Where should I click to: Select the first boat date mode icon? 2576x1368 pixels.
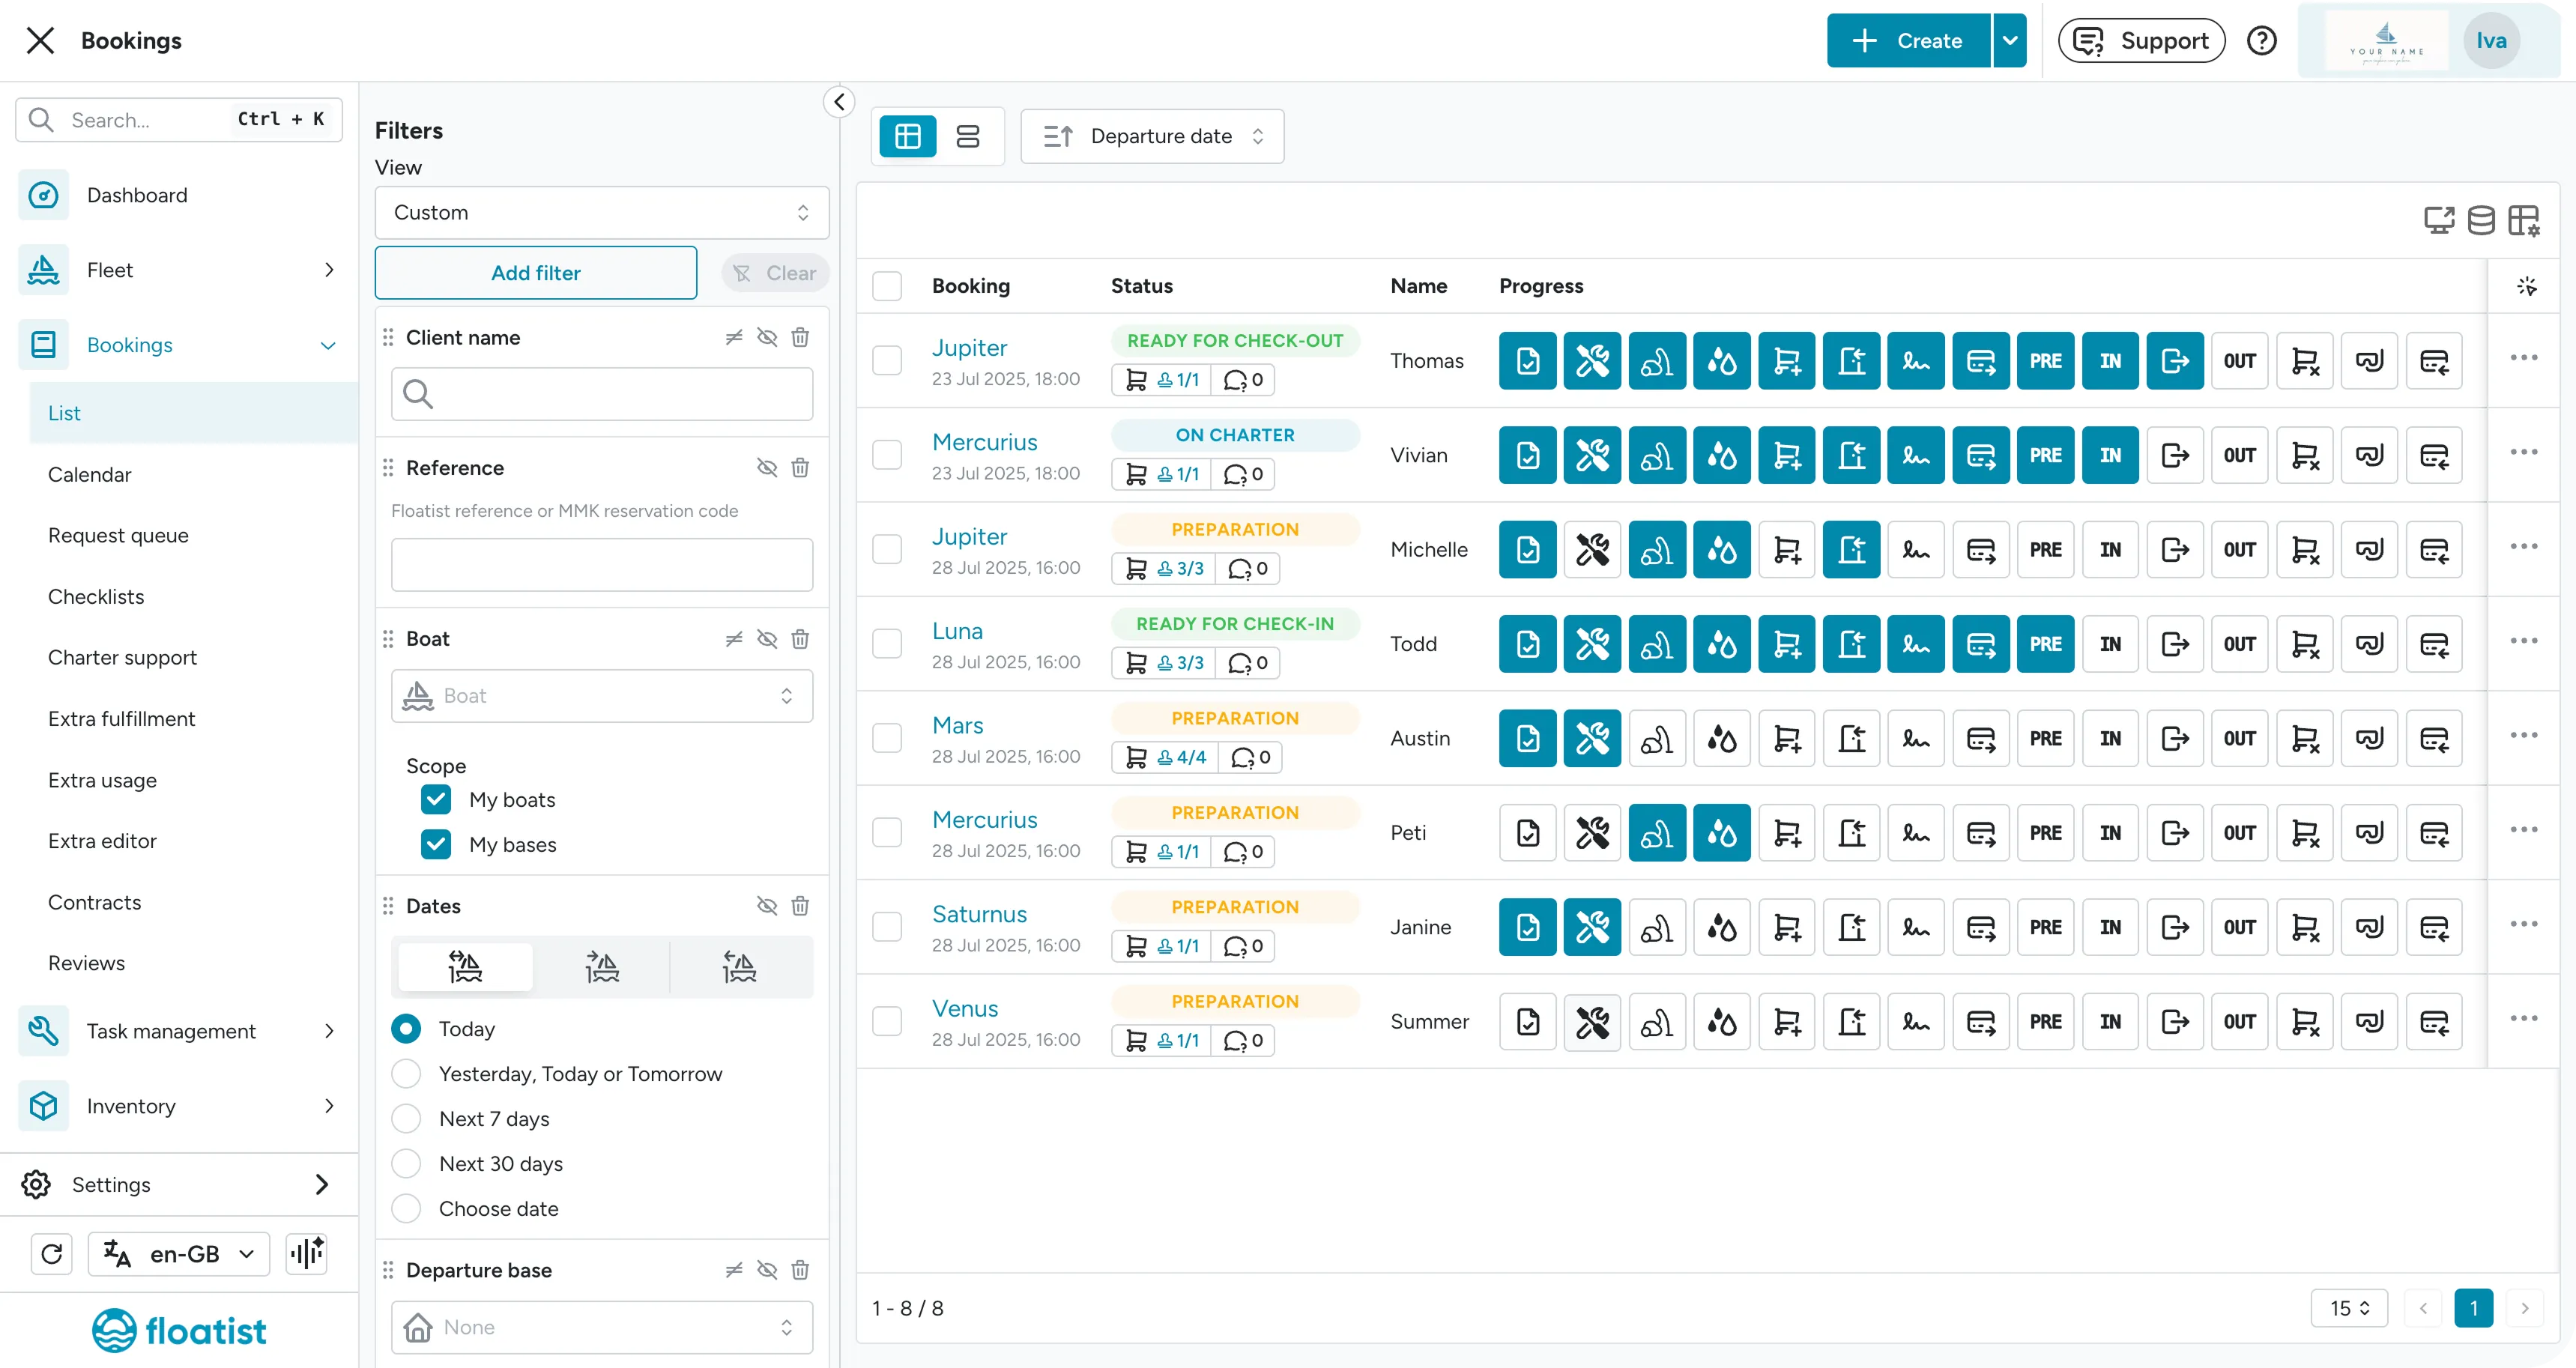(465, 966)
